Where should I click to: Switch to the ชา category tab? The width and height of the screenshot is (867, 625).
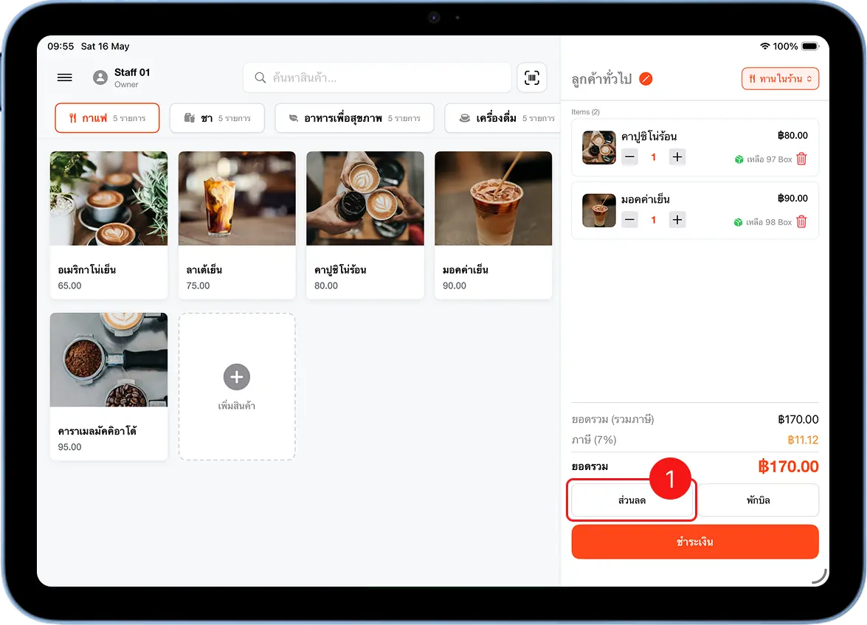(x=217, y=118)
